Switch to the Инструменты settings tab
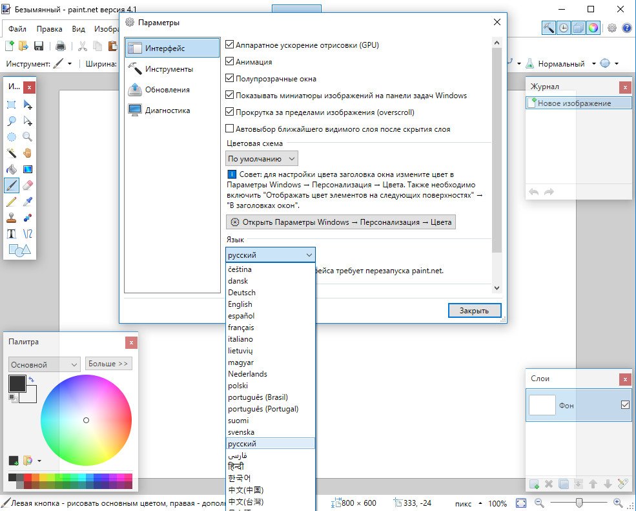This screenshot has height=511, width=636. pyautogui.click(x=169, y=69)
